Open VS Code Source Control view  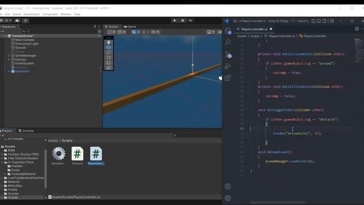227,54
